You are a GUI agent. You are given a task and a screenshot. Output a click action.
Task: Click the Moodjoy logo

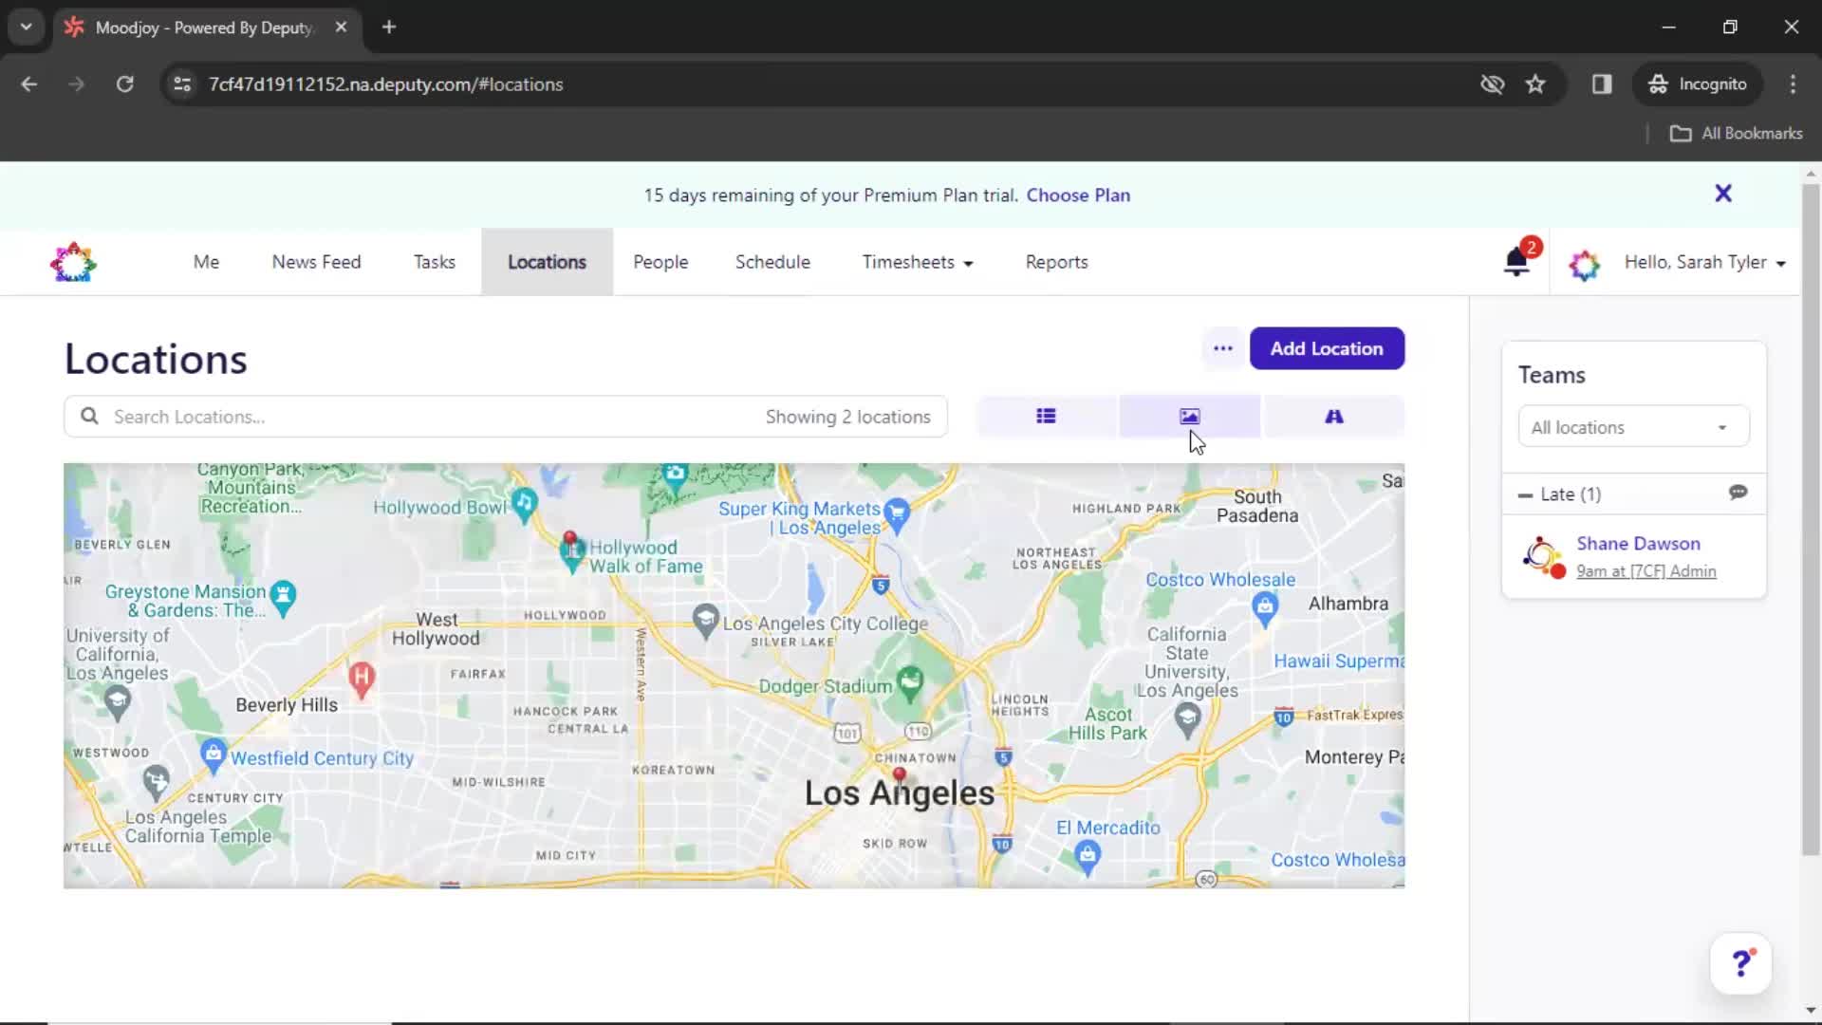[x=73, y=262]
